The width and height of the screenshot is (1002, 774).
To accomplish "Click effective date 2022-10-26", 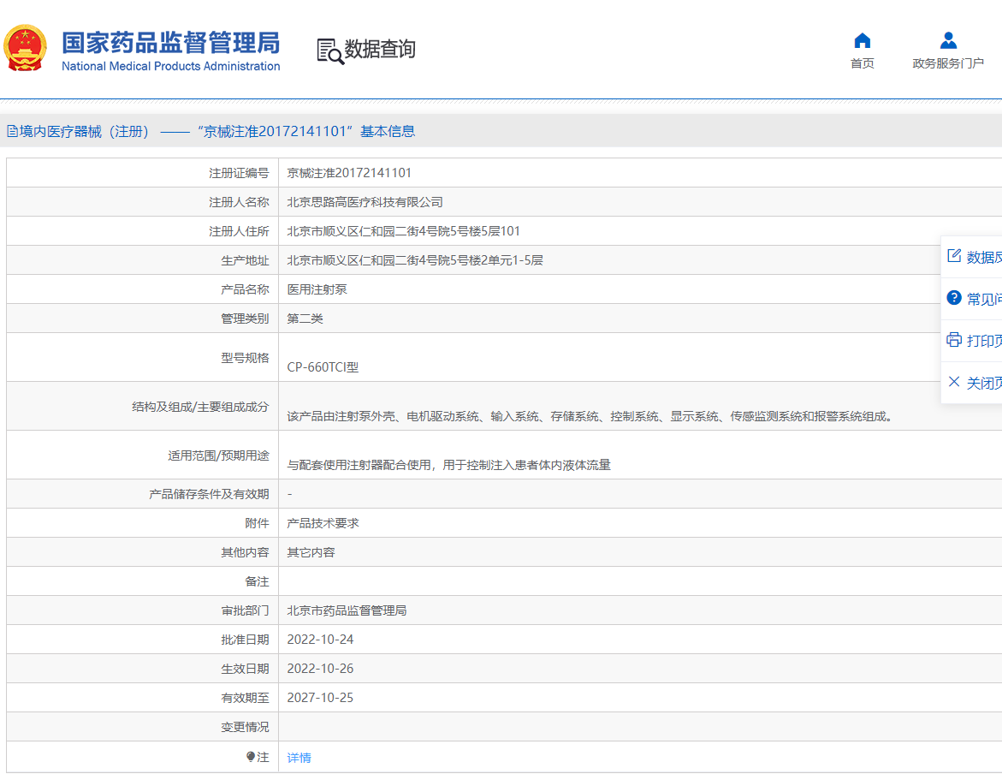I will coord(320,669).
